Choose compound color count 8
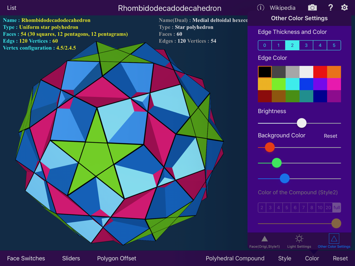 click(312, 208)
